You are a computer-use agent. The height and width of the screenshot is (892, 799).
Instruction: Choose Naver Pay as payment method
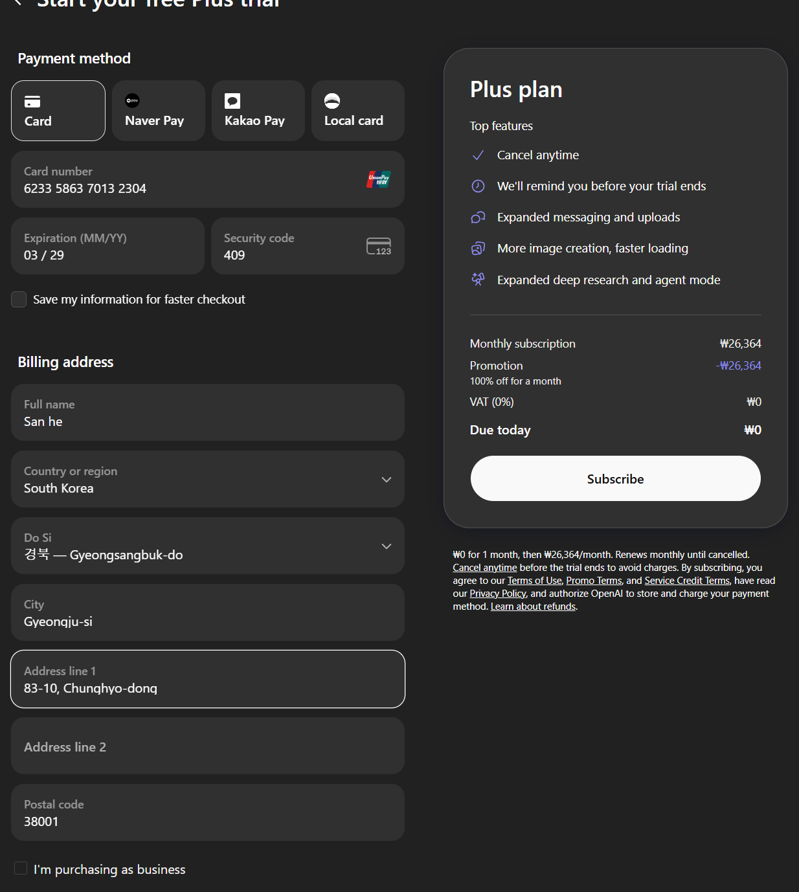[x=158, y=111]
